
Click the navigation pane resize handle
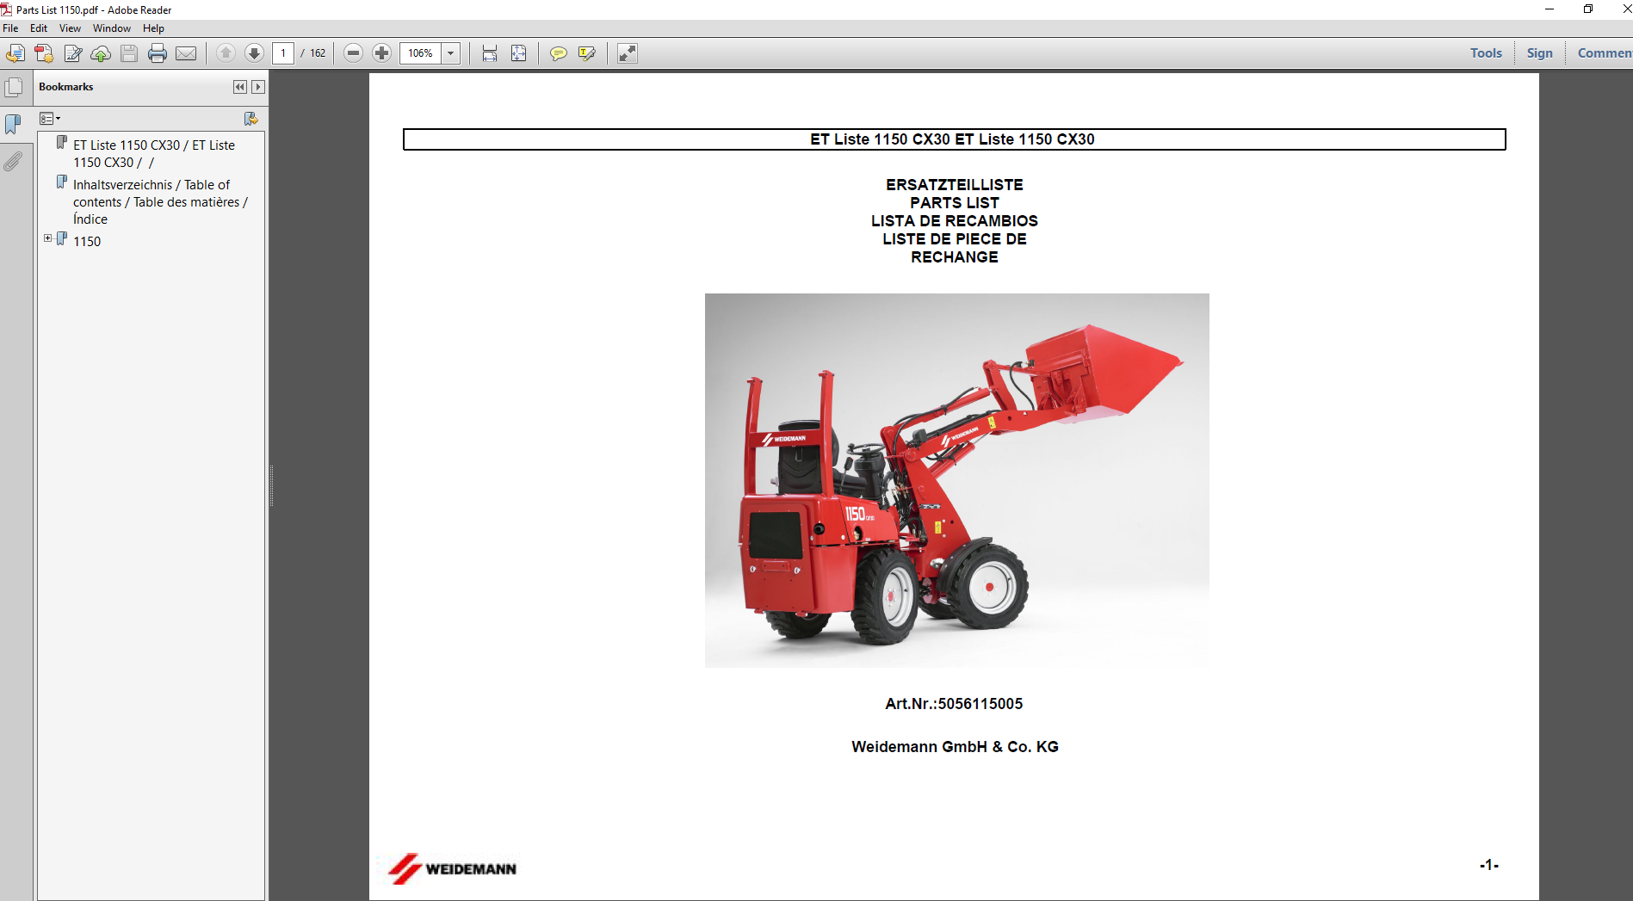pos(271,486)
